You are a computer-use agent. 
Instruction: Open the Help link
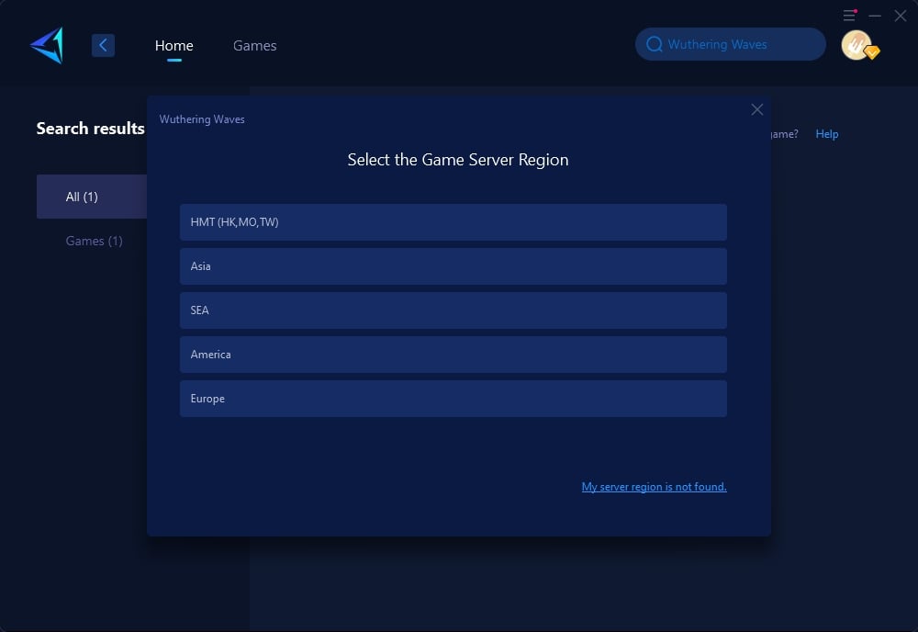click(x=827, y=134)
